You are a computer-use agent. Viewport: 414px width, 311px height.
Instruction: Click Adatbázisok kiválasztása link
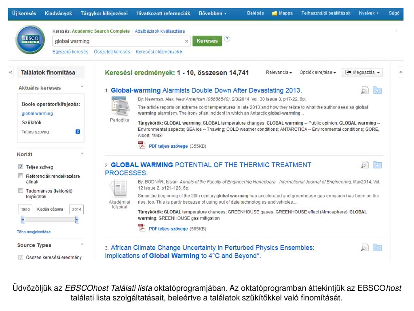[x=160, y=31]
